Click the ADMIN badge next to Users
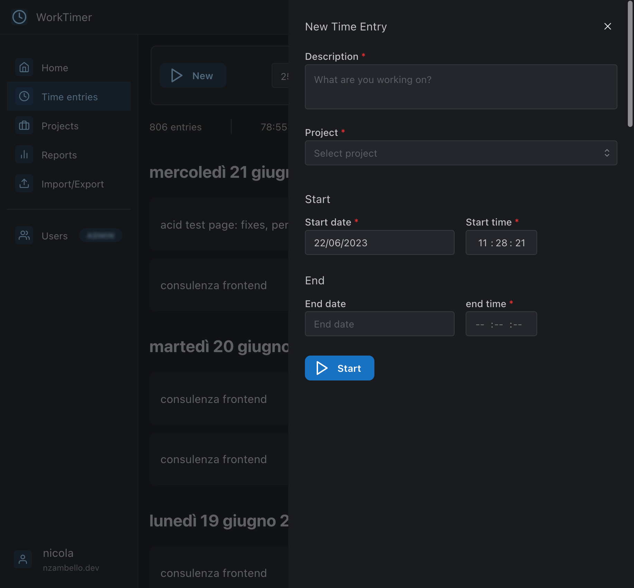 [100, 236]
